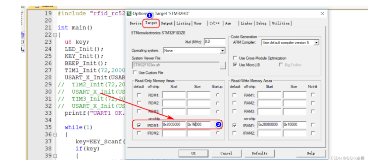Toggle IRAM1 default checkbox
Screen dimensions: 377x160
click(235, 125)
